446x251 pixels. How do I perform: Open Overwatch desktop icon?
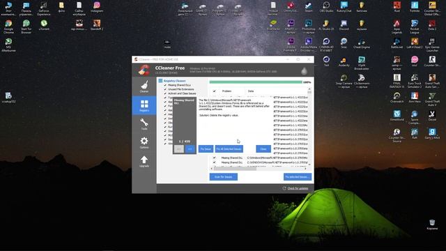tap(397, 98)
